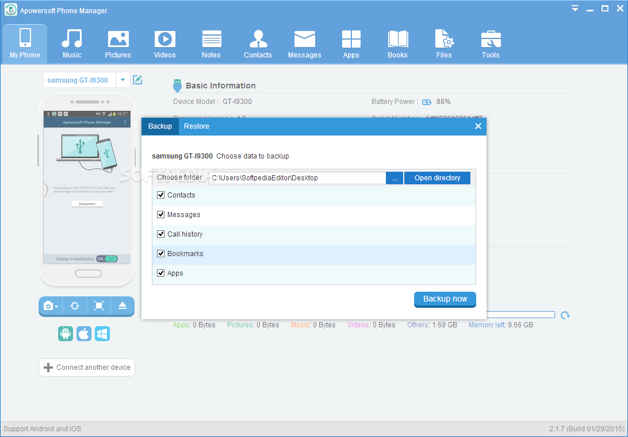Toggle Display in Notification switch
This screenshot has height=437, width=628.
107,258
